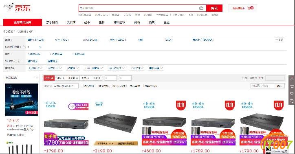The image size is (295, 154).
Task: Remove the location filter tag with X
Action: [x=73, y=86]
